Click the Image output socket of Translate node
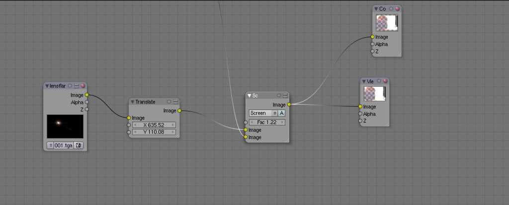This screenshot has height=205, width=509. [x=179, y=110]
